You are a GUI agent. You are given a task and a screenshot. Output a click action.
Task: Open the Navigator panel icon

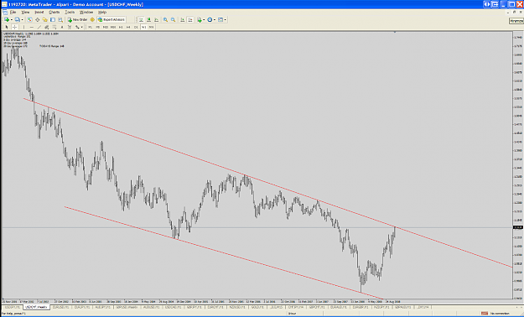[x=44, y=20]
